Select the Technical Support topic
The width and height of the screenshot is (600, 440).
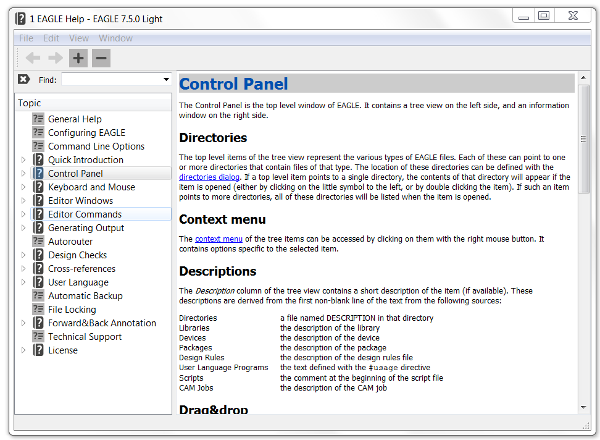[x=85, y=337]
